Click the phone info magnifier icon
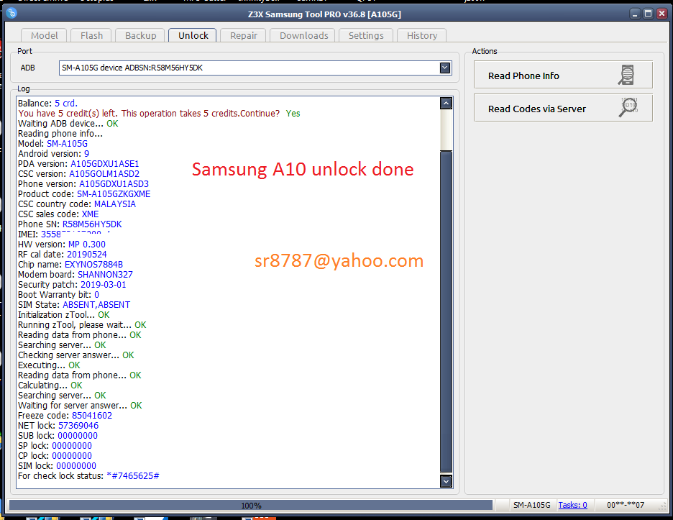This screenshot has height=520, width=673. coord(626,75)
